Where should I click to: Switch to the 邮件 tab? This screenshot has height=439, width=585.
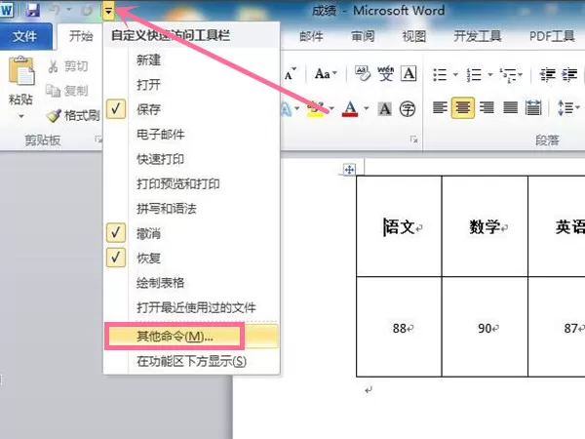(311, 37)
